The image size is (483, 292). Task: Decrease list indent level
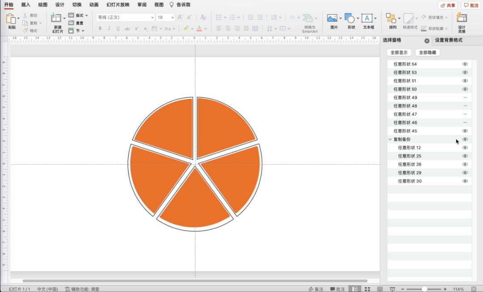251,17
